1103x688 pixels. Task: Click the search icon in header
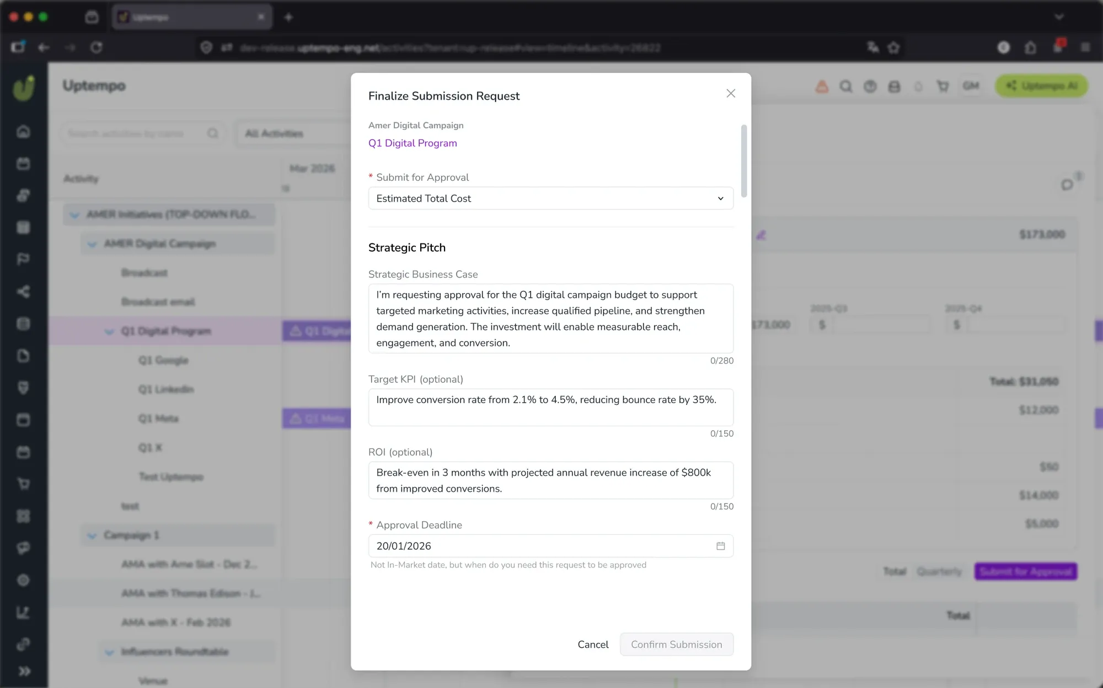(846, 86)
